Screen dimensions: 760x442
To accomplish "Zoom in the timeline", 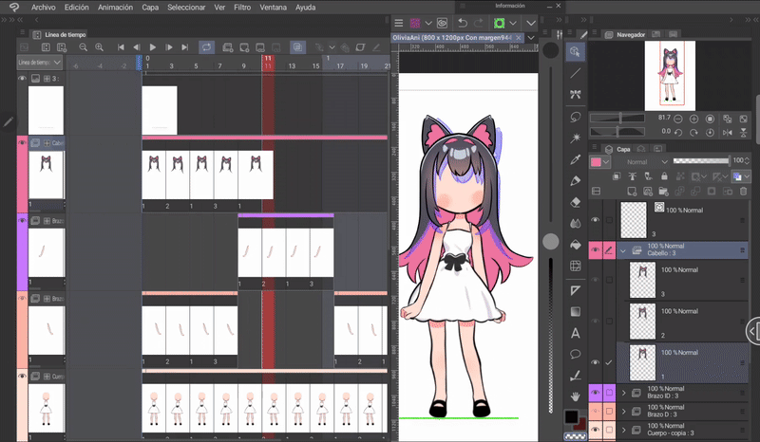I will tap(100, 47).
